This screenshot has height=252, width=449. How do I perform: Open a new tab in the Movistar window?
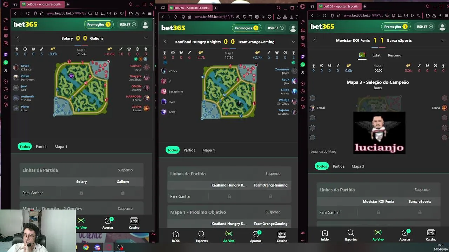364,6
